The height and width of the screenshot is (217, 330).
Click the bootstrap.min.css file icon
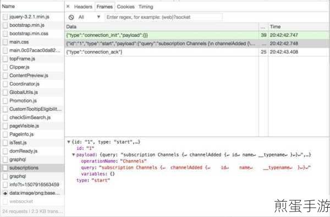[5, 34]
